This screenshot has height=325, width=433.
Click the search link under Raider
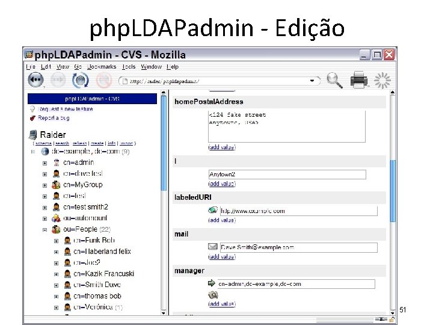coord(62,143)
